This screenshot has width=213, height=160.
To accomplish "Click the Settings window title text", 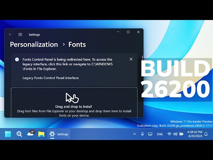I will pyautogui.click(x=34, y=35).
